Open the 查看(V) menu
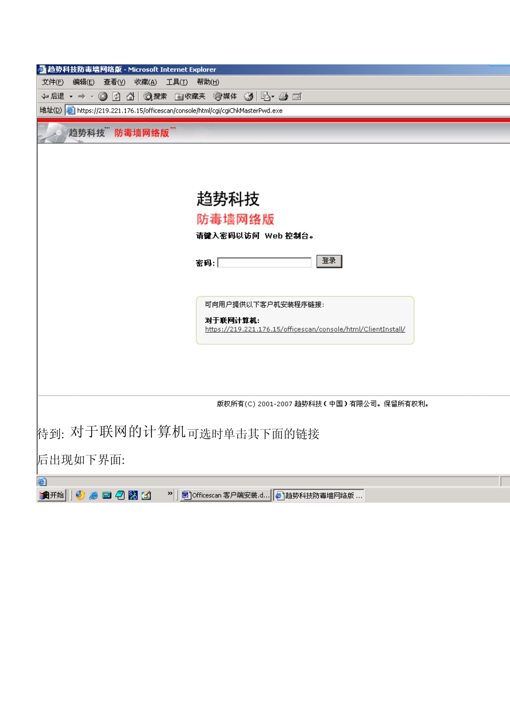Viewport: 510px width, 721px height. (x=114, y=82)
